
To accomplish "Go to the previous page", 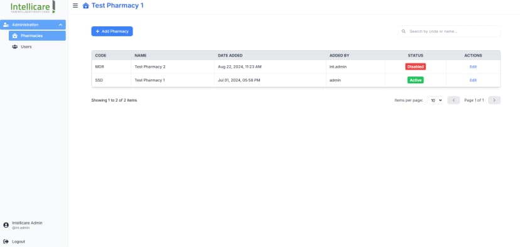I will [x=453, y=100].
